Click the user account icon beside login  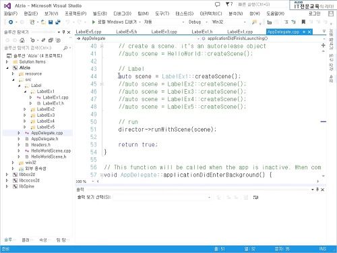[331, 13]
